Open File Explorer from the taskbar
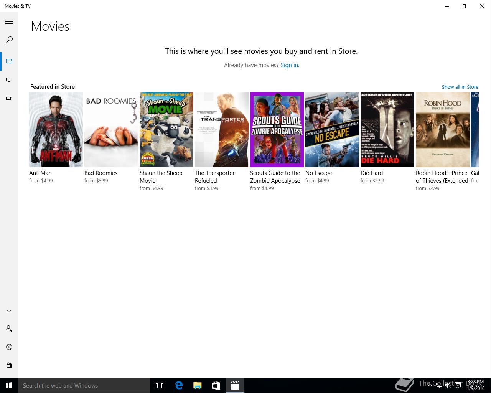491x393 pixels. 198,385
